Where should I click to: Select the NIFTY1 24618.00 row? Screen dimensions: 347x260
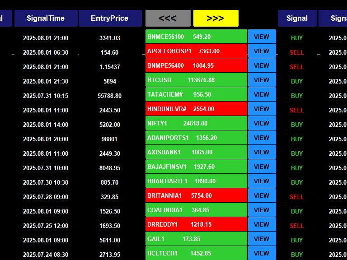196,123
